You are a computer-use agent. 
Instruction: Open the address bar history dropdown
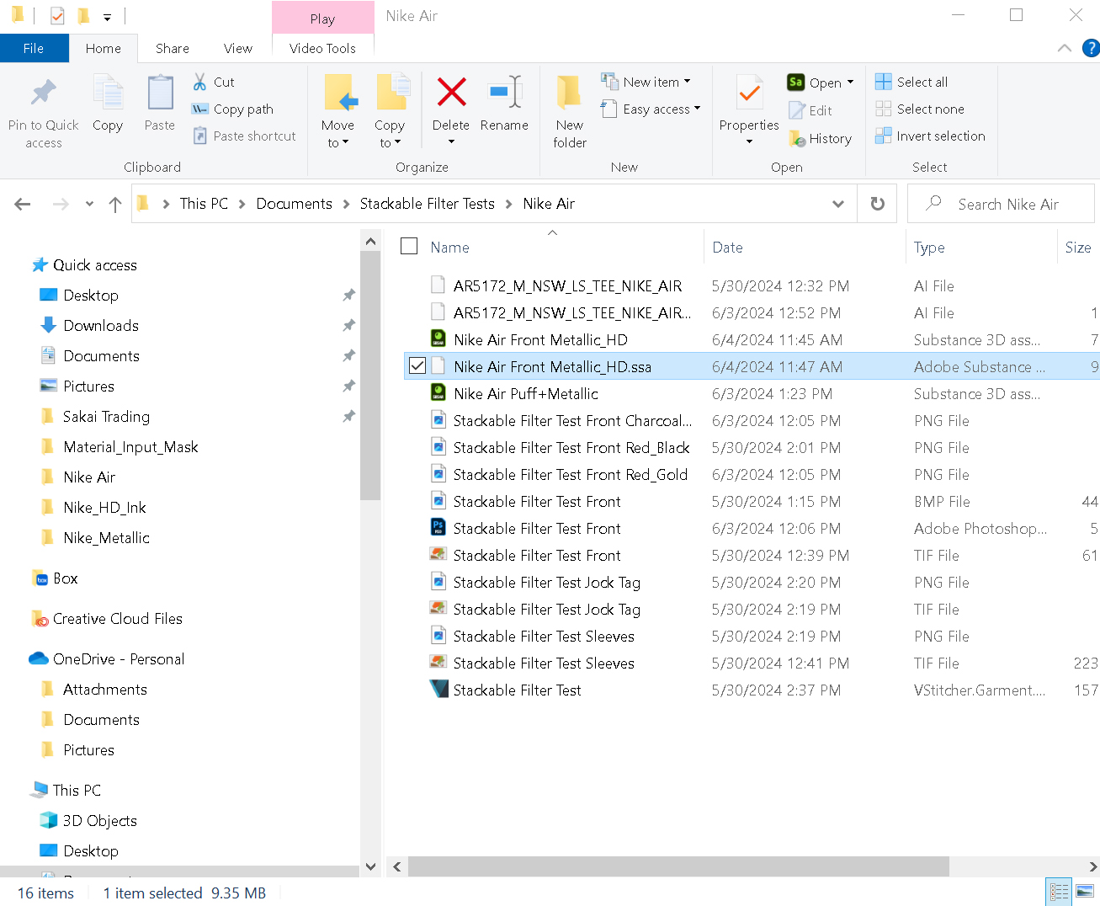coord(838,203)
